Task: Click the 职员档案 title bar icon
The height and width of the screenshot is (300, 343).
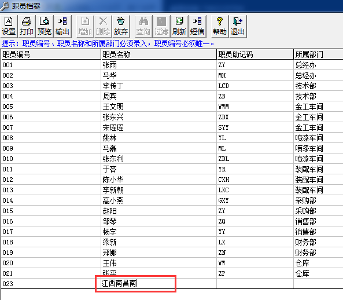Action: click(5, 6)
